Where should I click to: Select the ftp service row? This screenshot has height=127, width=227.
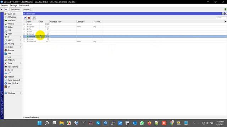(125, 29)
